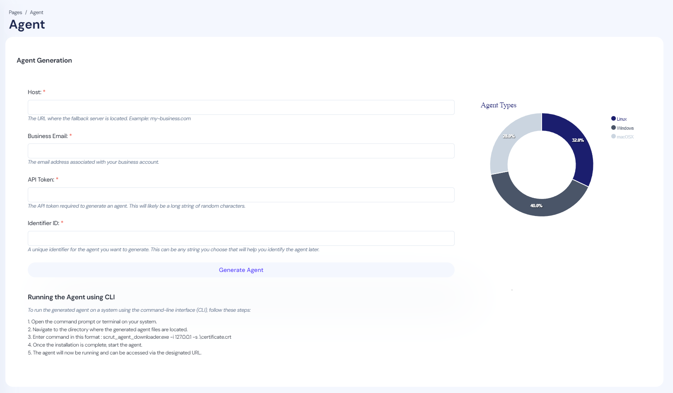Click the red asterisk beside API Token

click(57, 179)
